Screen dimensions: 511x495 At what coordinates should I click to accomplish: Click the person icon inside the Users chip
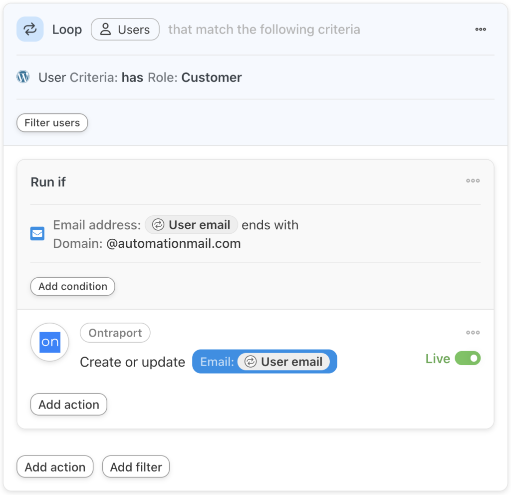(105, 29)
